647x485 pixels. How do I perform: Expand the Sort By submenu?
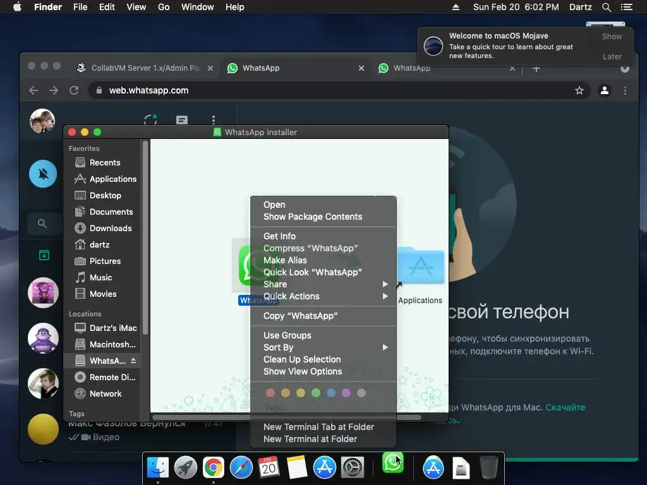385,347
